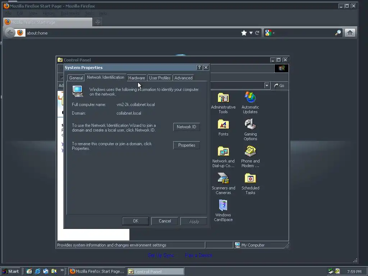
Task: Open Automatic Updates icon
Action: tap(250, 103)
